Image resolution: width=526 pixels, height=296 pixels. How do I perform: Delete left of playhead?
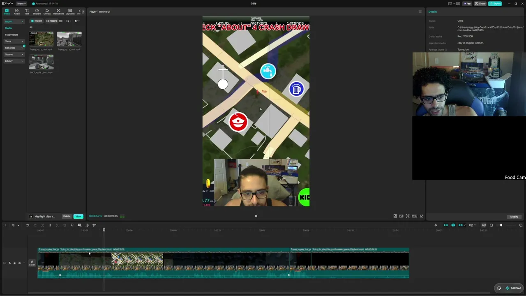(x=50, y=225)
